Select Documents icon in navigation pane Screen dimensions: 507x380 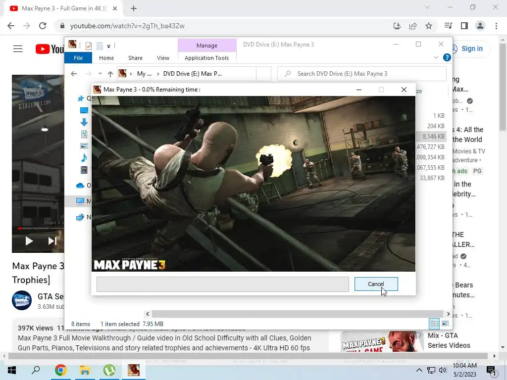pyautogui.click(x=84, y=134)
